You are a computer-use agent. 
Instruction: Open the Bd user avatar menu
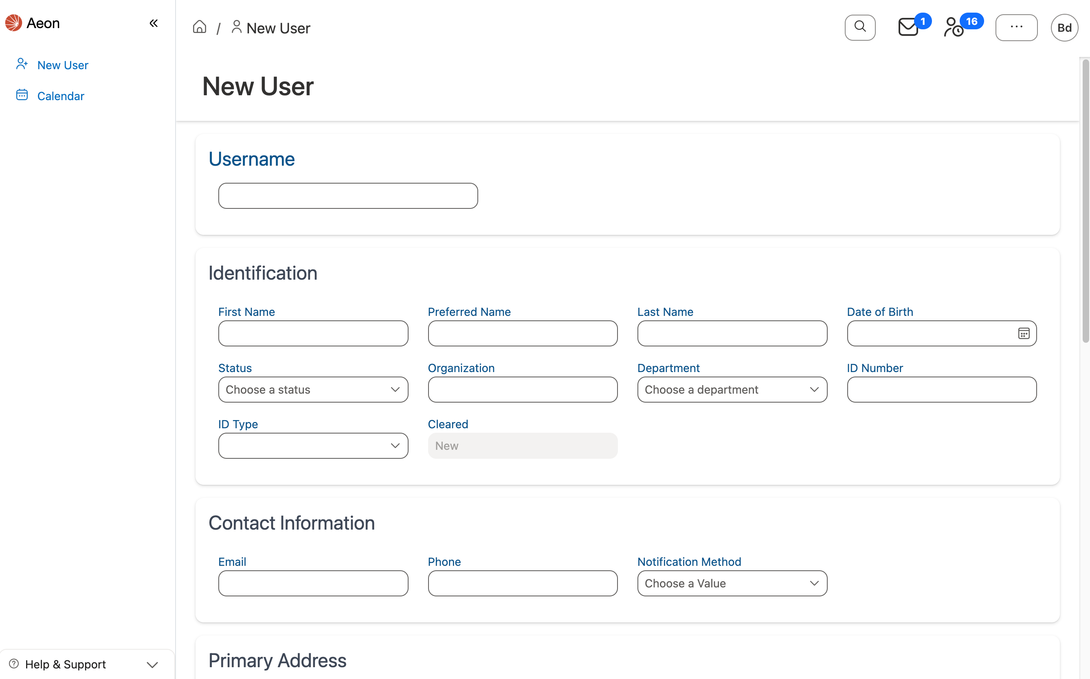[x=1064, y=27]
